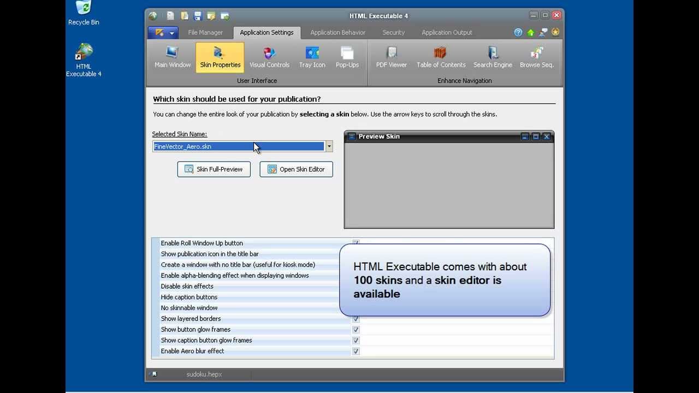The height and width of the screenshot is (393, 699).
Task: Toggle Enable Roll Window Up button checkbox
Action: (356, 243)
